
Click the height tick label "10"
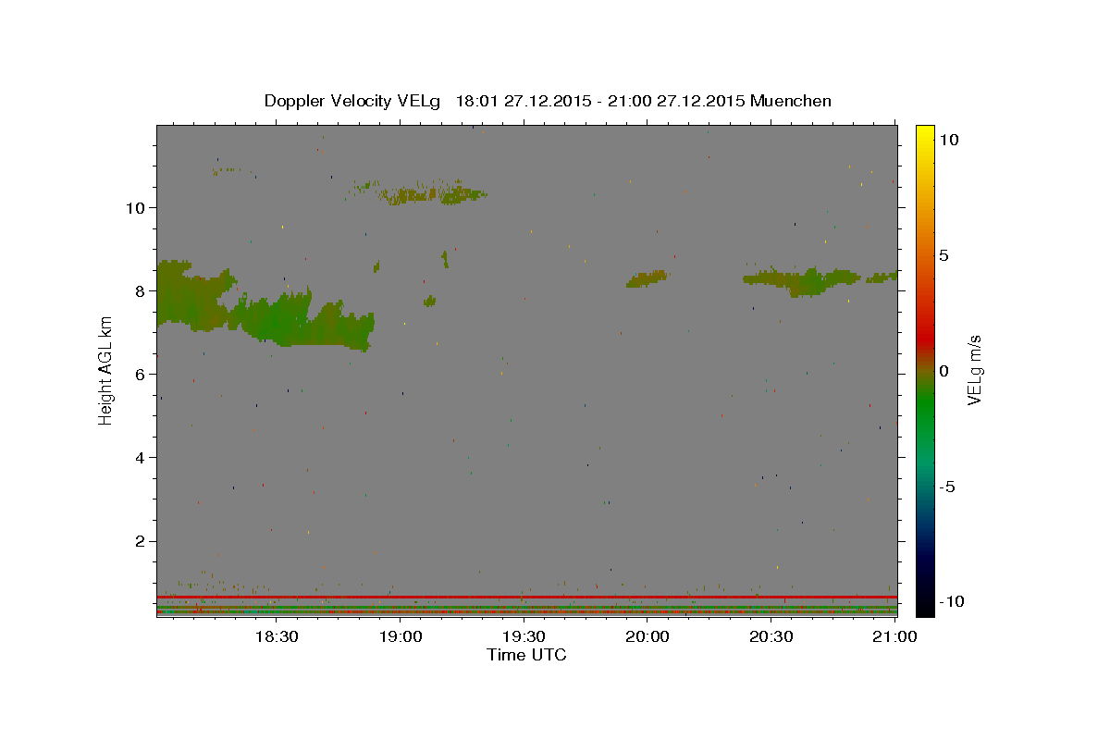click(136, 207)
